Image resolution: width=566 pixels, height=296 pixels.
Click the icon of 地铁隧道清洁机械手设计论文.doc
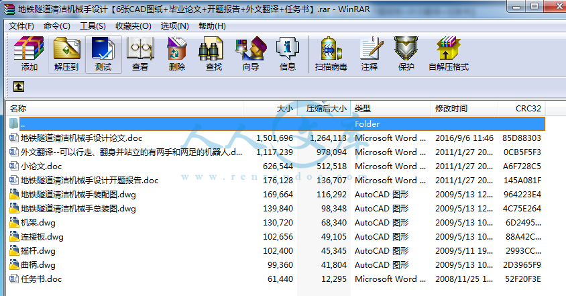click(13, 138)
